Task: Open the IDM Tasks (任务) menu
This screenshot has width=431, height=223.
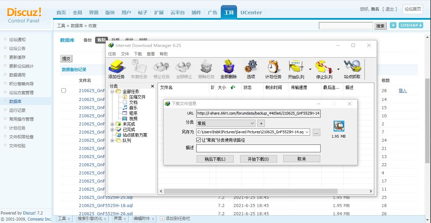Action: click(x=112, y=54)
